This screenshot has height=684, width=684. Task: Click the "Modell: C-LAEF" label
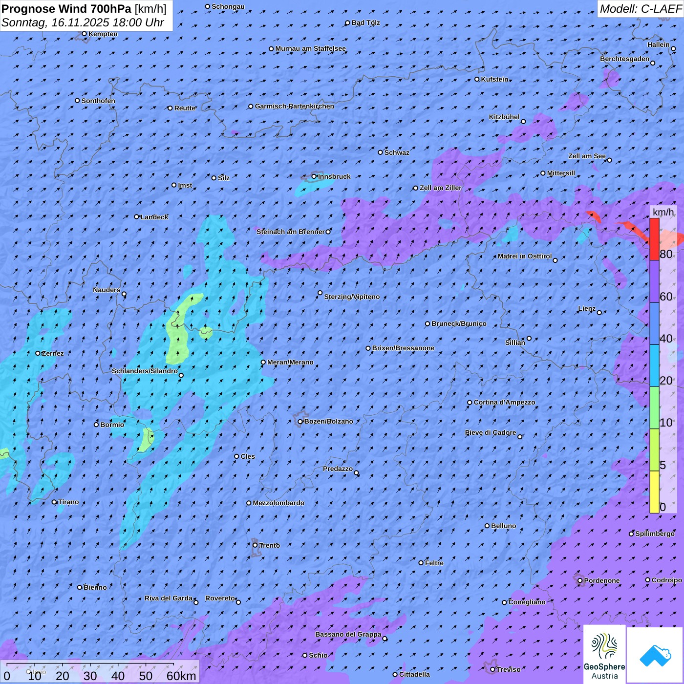pyautogui.click(x=641, y=9)
